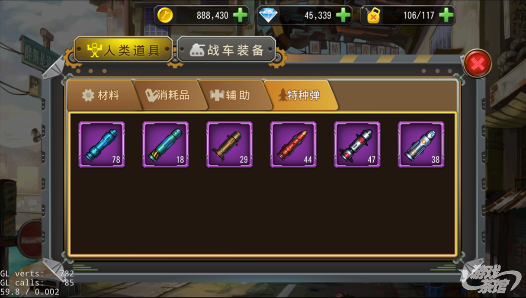Switch to the 人类道具 tab

click(x=123, y=50)
